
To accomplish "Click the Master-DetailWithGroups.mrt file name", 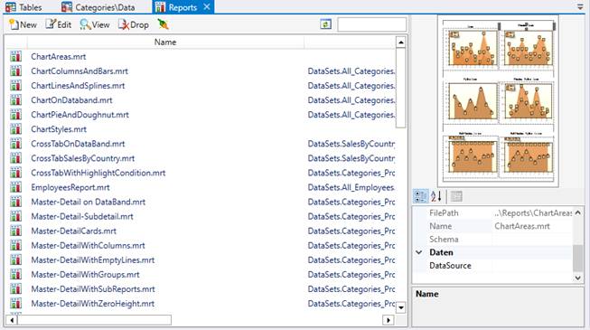I will [85, 274].
